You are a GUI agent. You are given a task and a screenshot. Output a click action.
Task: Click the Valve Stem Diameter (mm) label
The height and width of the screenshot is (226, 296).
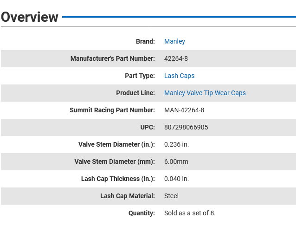pos(115,161)
